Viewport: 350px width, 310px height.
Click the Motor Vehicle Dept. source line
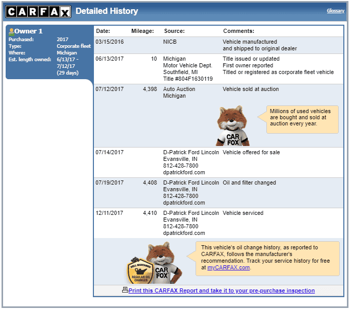click(187, 65)
